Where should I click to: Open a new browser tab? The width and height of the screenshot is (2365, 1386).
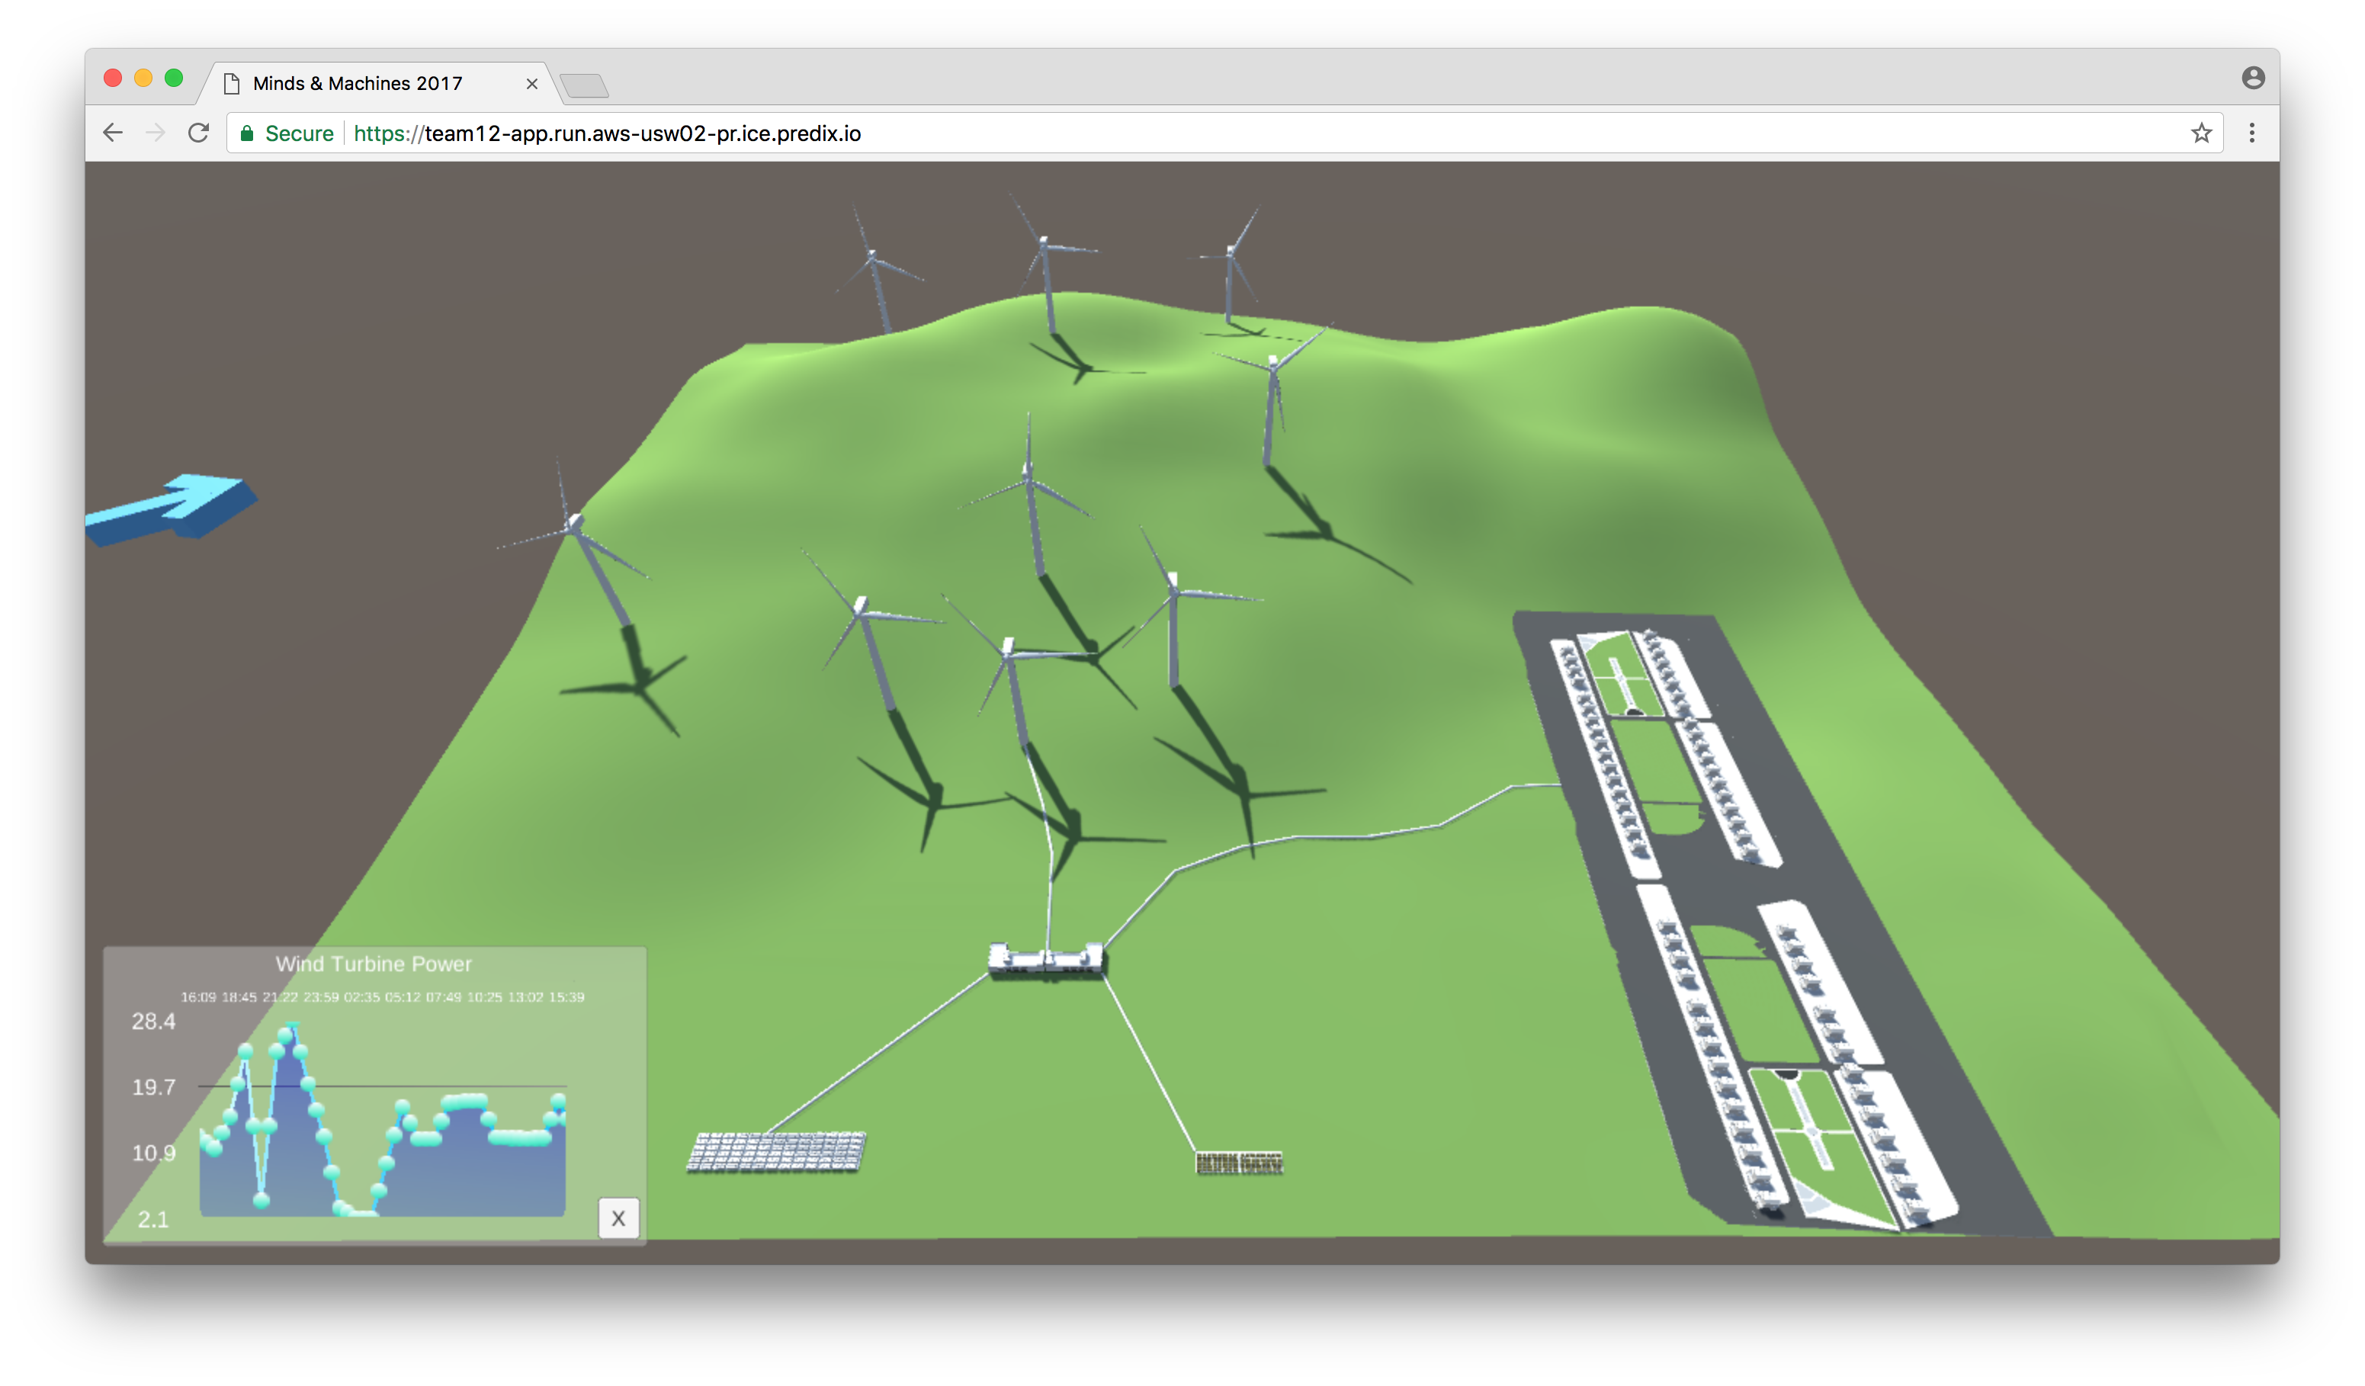point(585,86)
